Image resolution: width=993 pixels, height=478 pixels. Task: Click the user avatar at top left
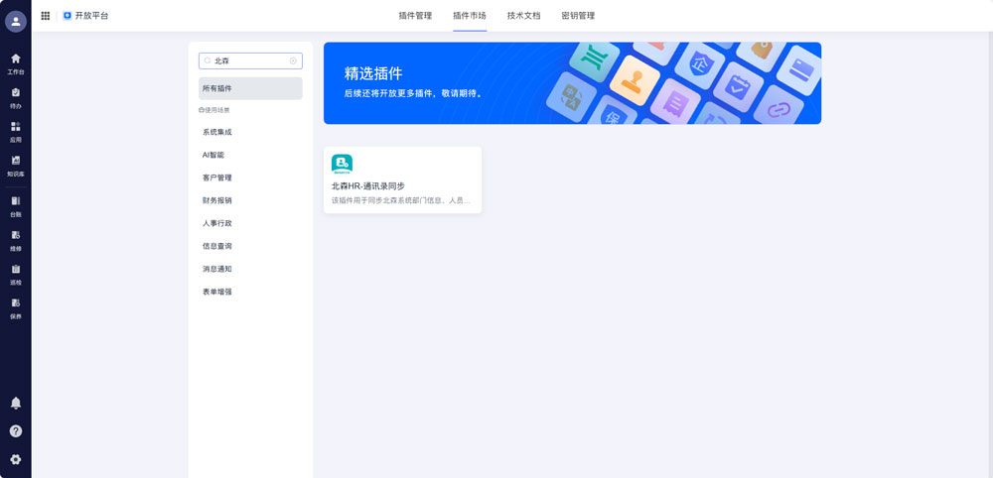click(15, 21)
